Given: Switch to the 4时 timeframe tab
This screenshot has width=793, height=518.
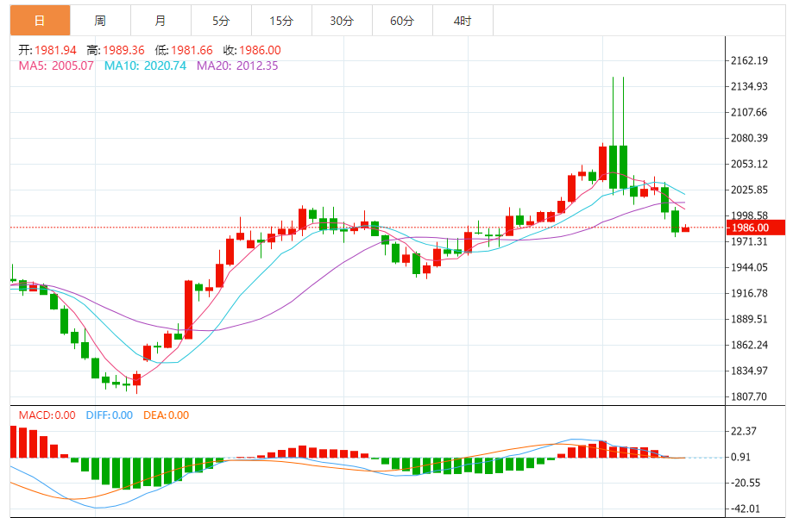Looking at the screenshot, I should click(463, 21).
